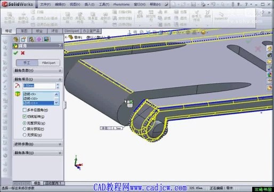Switch to the 草图 ribbon tab

24,31
